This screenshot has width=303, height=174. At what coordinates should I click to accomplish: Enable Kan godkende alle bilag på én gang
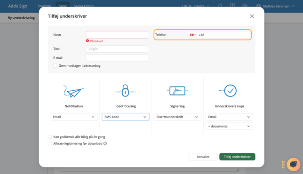[50, 137]
